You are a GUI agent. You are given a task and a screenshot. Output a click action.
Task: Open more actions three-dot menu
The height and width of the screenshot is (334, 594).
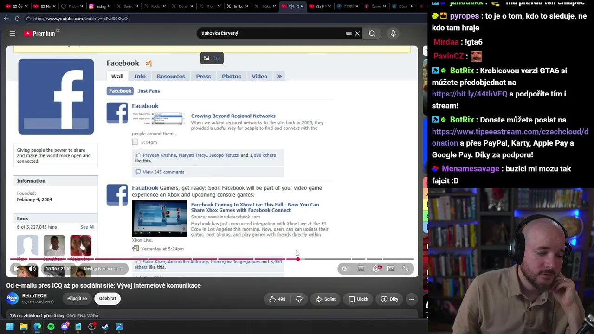coord(411,299)
